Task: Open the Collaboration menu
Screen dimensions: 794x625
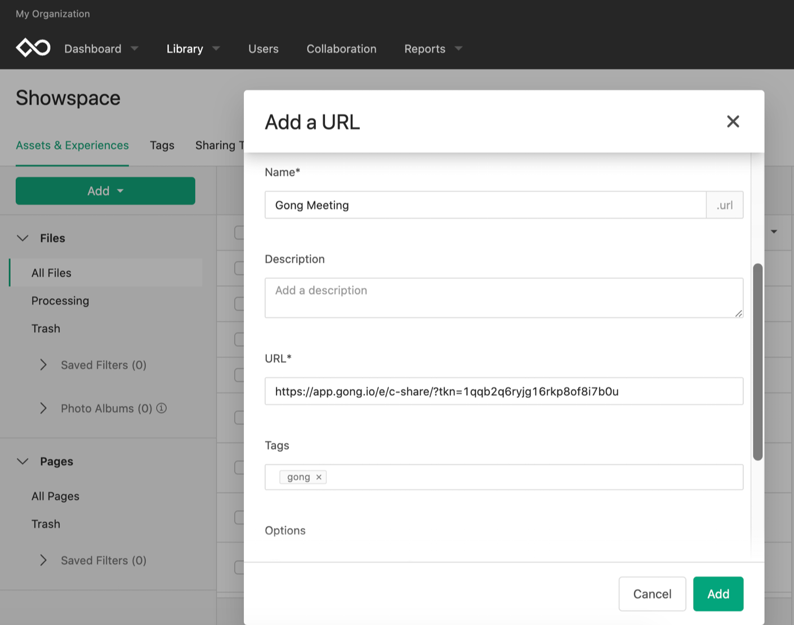Action: [x=341, y=48]
